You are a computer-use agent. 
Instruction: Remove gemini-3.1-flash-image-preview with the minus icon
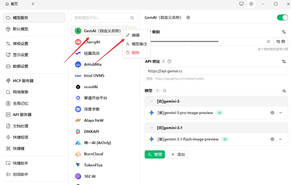(x=281, y=139)
